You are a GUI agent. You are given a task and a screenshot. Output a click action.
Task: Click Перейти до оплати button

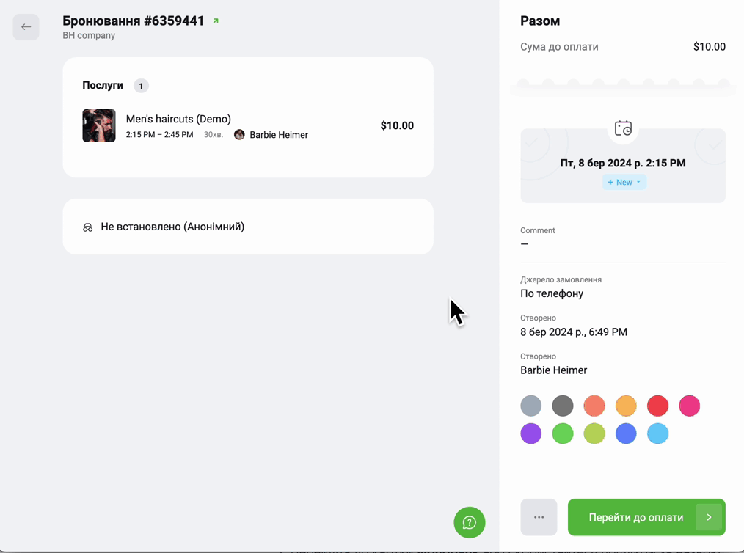click(635, 517)
